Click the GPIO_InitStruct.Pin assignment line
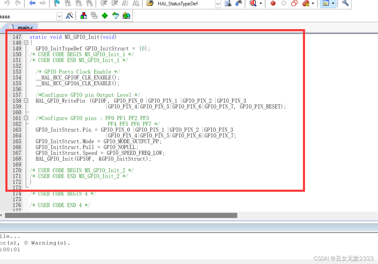Screen dimensions: 378x264 click(134, 130)
